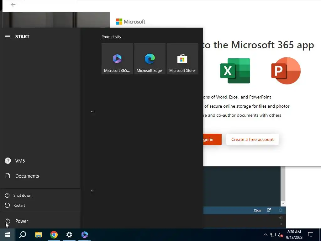321x241 pixels.
Task: Open Settings gear in the taskbar
Action: coord(69,235)
